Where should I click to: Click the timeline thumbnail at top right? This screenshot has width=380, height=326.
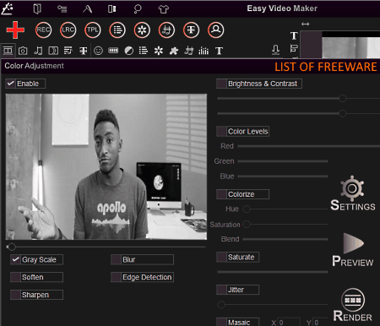click(x=351, y=45)
